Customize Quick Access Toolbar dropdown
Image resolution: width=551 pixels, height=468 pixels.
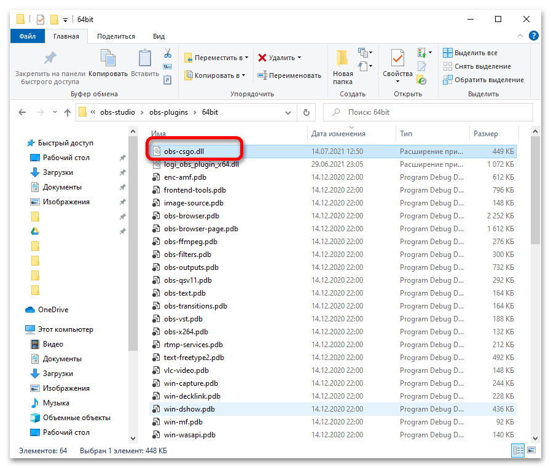pyautogui.click(x=65, y=20)
